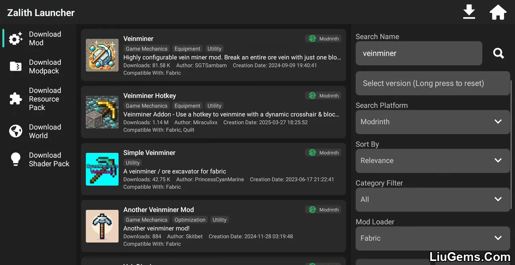The height and width of the screenshot is (265, 515).
Task: Click the magnifier search icon
Action: 499,53
